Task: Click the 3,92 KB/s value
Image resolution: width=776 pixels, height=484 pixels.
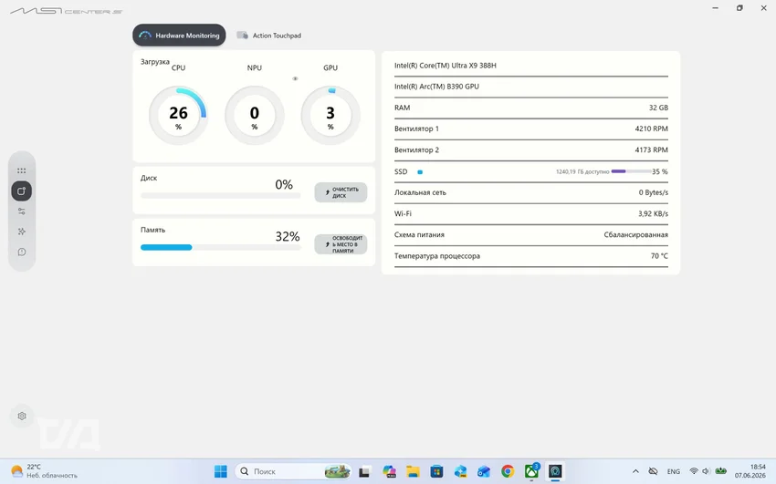Action: point(653,214)
